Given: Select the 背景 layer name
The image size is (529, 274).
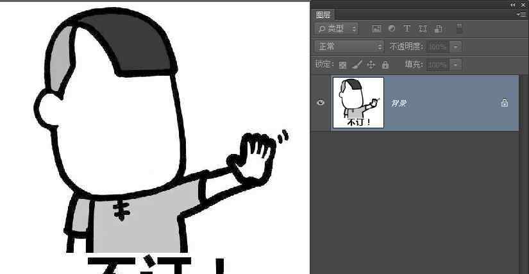Looking at the screenshot, I should point(399,103).
